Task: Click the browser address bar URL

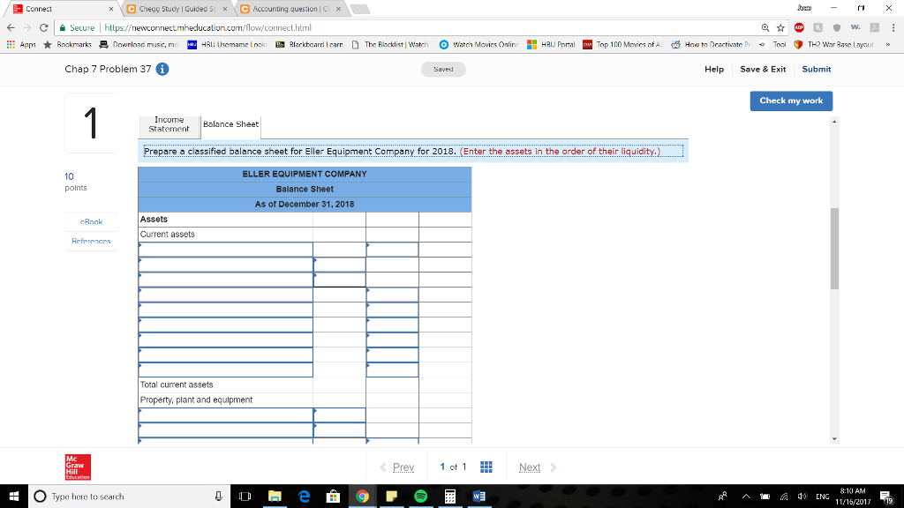Action: click(x=207, y=27)
